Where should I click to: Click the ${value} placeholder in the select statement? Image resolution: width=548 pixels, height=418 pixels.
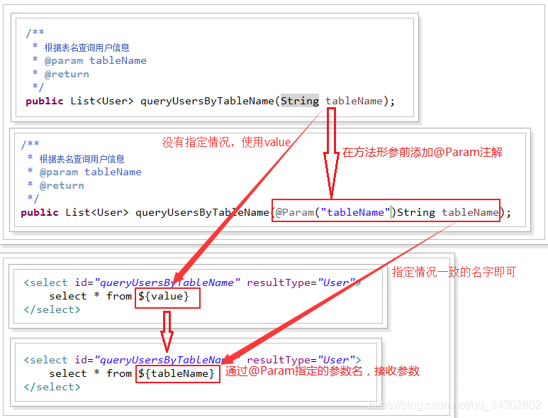pos(164,296)
